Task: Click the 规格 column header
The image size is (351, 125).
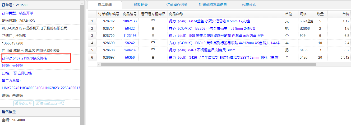Action: (306, 14)
